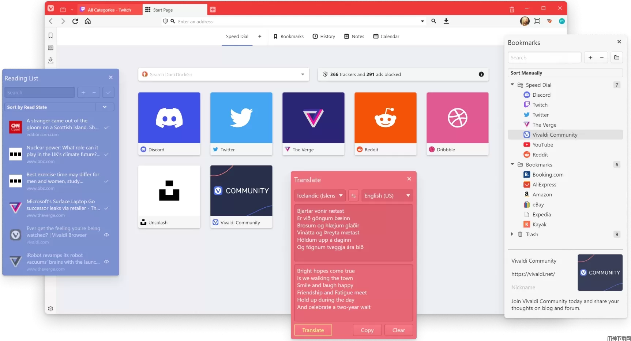Screen dimensions: 631x341
Task: Switch to the History tab
Action: coord(324,36)
